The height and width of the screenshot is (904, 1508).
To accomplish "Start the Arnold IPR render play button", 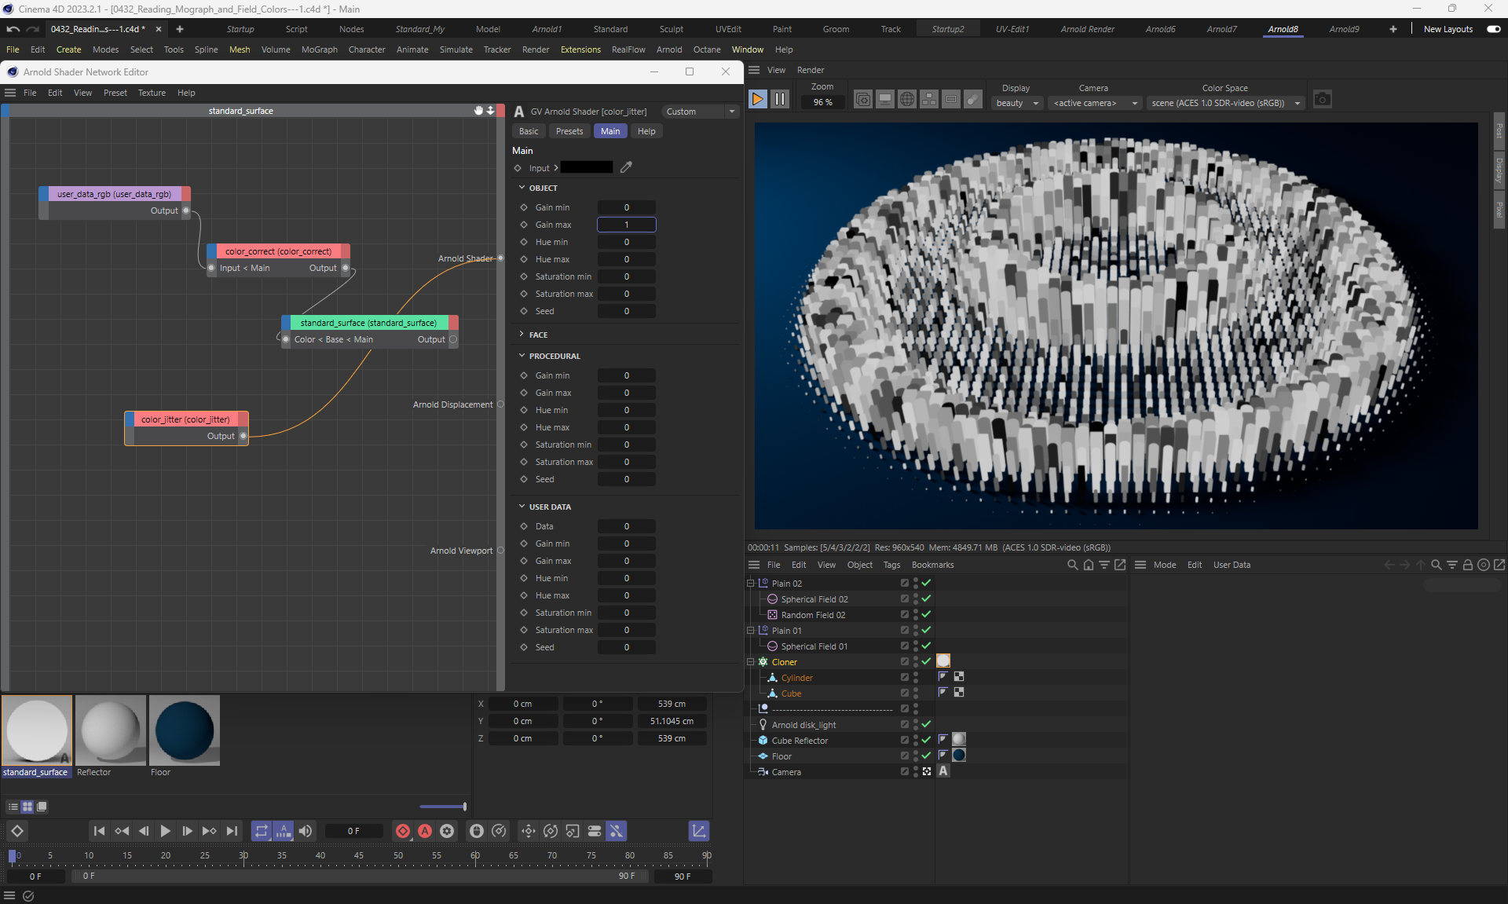I will click(757, 99).
